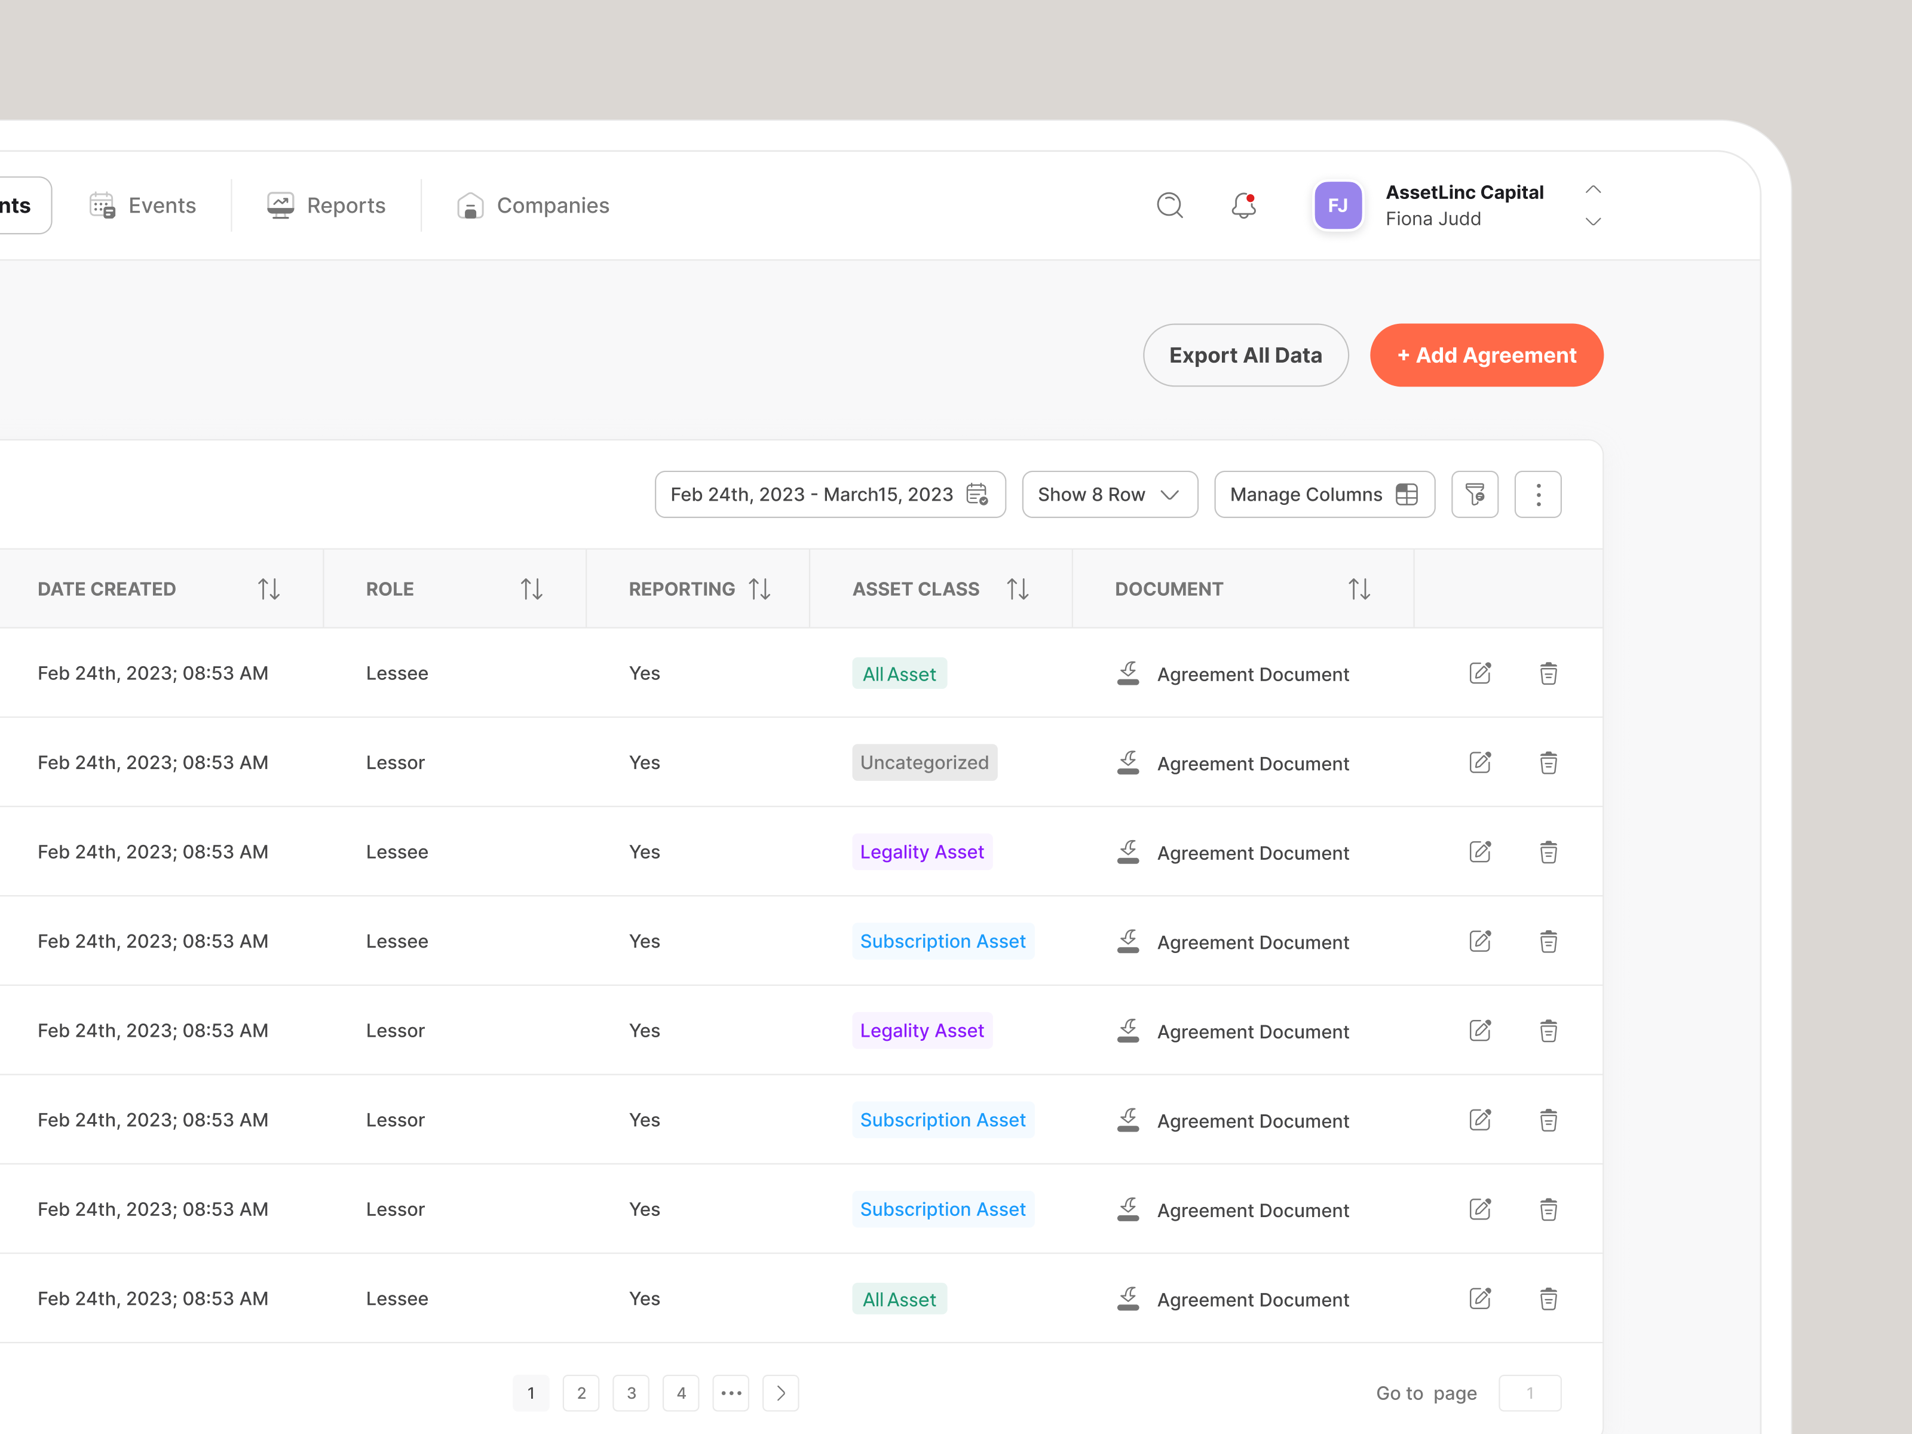Screen dimensions: 1912x1434
Task: Go to Reports tab
Action: [x=326, y=206]
